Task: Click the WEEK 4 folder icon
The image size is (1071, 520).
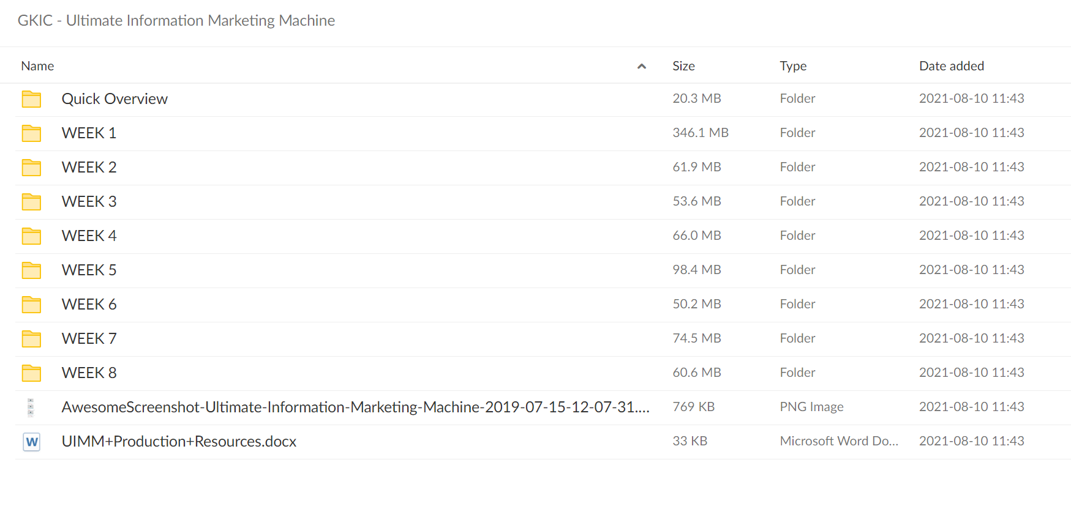Action: point(31,236)
